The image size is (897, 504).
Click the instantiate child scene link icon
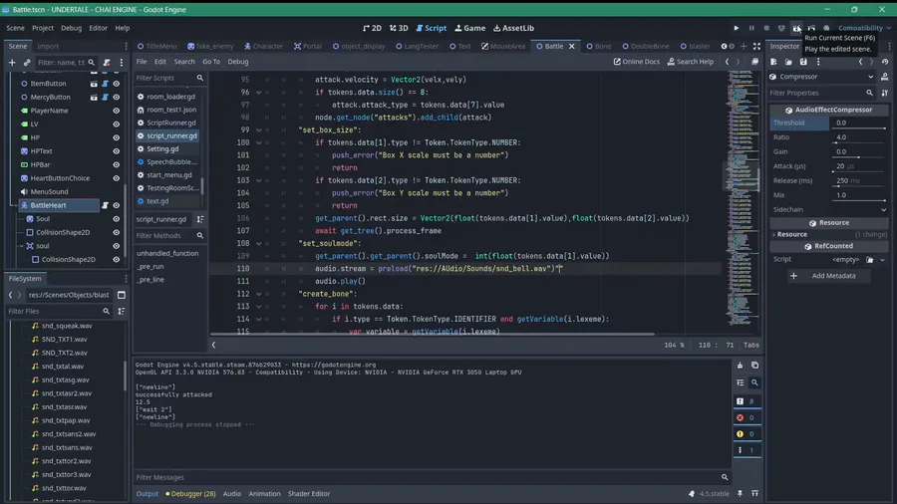pyautogui.click(x=27, y=63)
